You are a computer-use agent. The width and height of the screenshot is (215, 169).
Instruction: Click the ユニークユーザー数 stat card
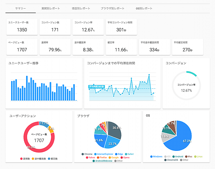pos(22,27)
